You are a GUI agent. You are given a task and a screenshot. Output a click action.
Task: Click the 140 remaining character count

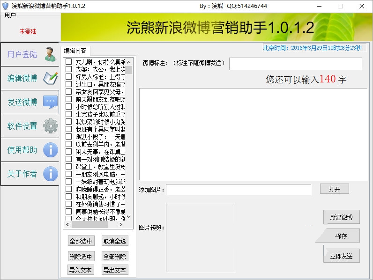coord(328,79)
